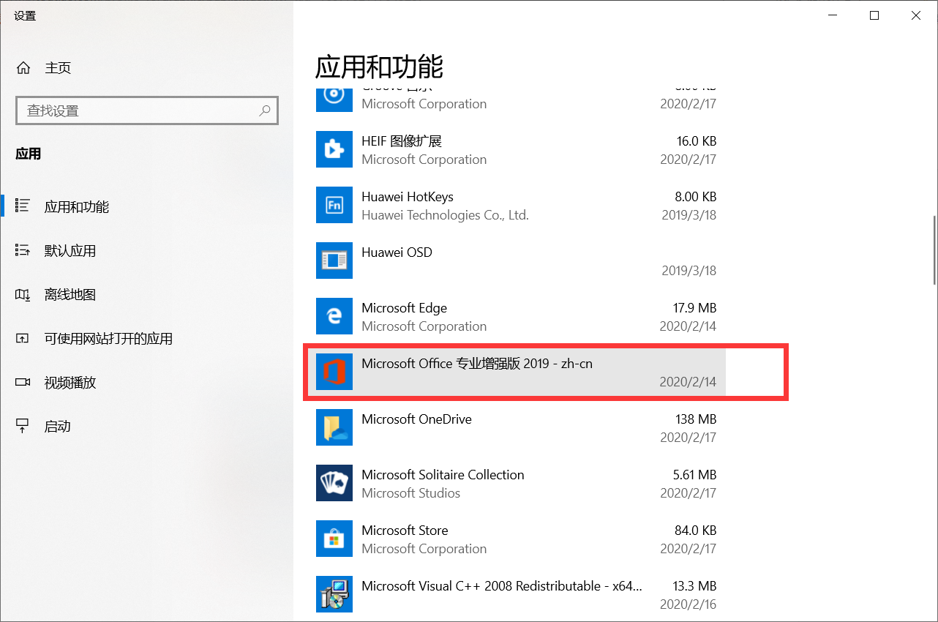
Task: Select Microsoft Visual C++ 2008 Redistributable name text
Action: (x=503, y=586)
